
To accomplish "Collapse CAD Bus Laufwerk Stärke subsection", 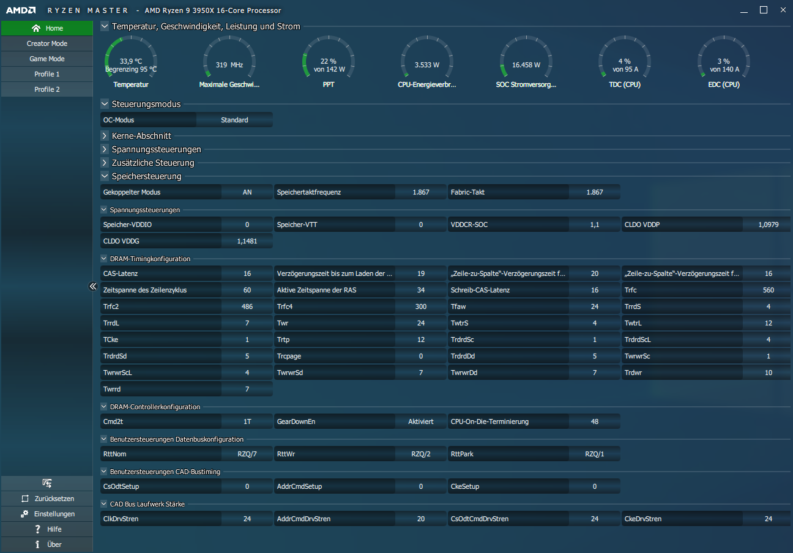I will pos(104,504).
